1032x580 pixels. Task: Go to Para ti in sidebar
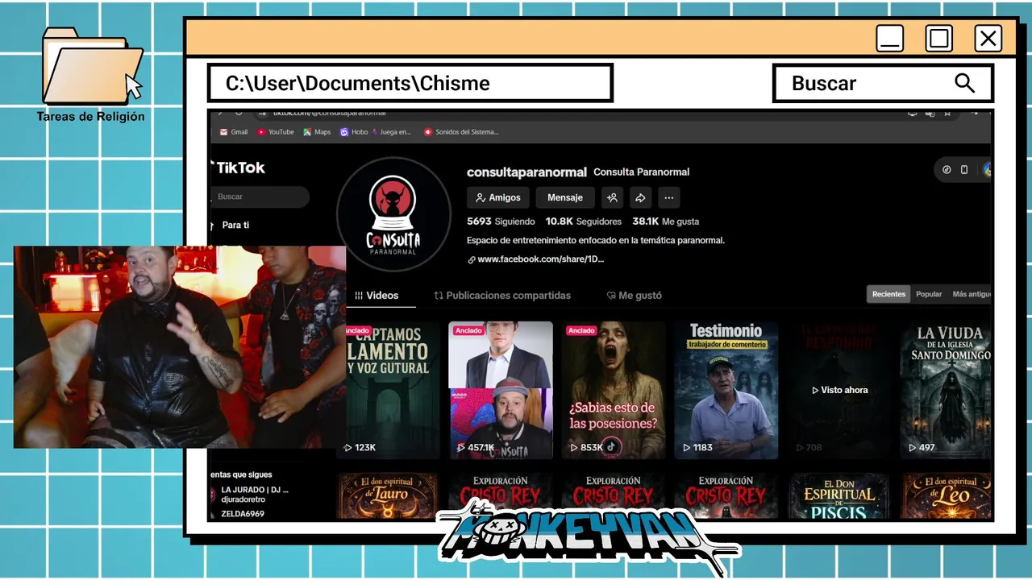point(235,225)
